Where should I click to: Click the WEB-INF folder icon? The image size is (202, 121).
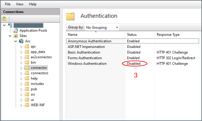point(27,105)
